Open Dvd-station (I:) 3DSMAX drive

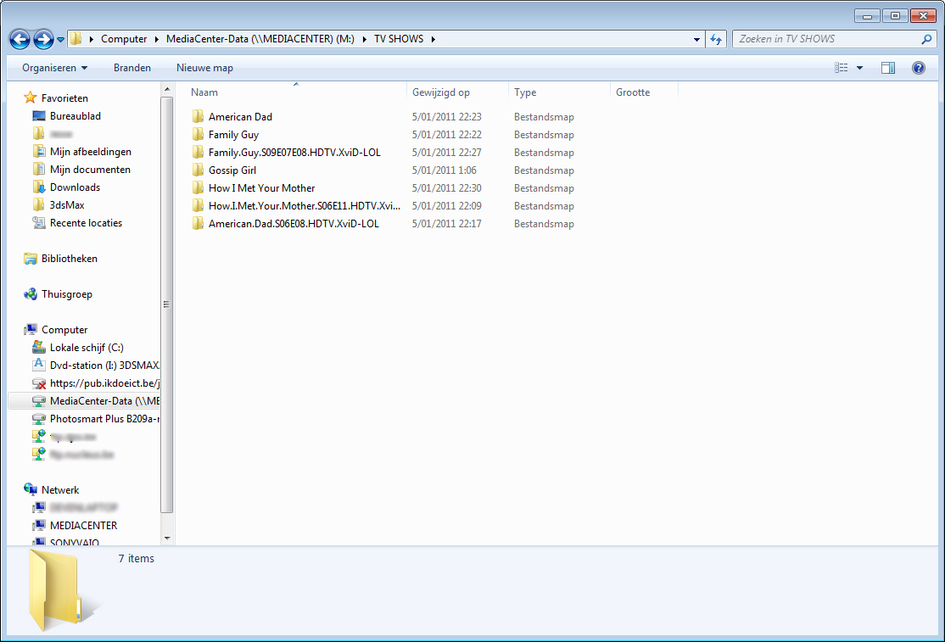pos(104,365)
